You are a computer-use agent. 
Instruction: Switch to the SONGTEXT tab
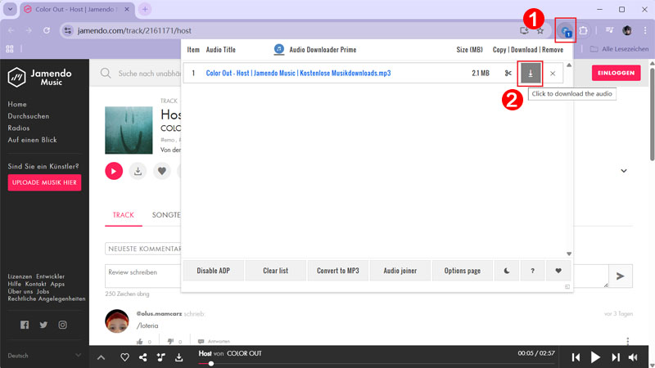click(166, 215)
